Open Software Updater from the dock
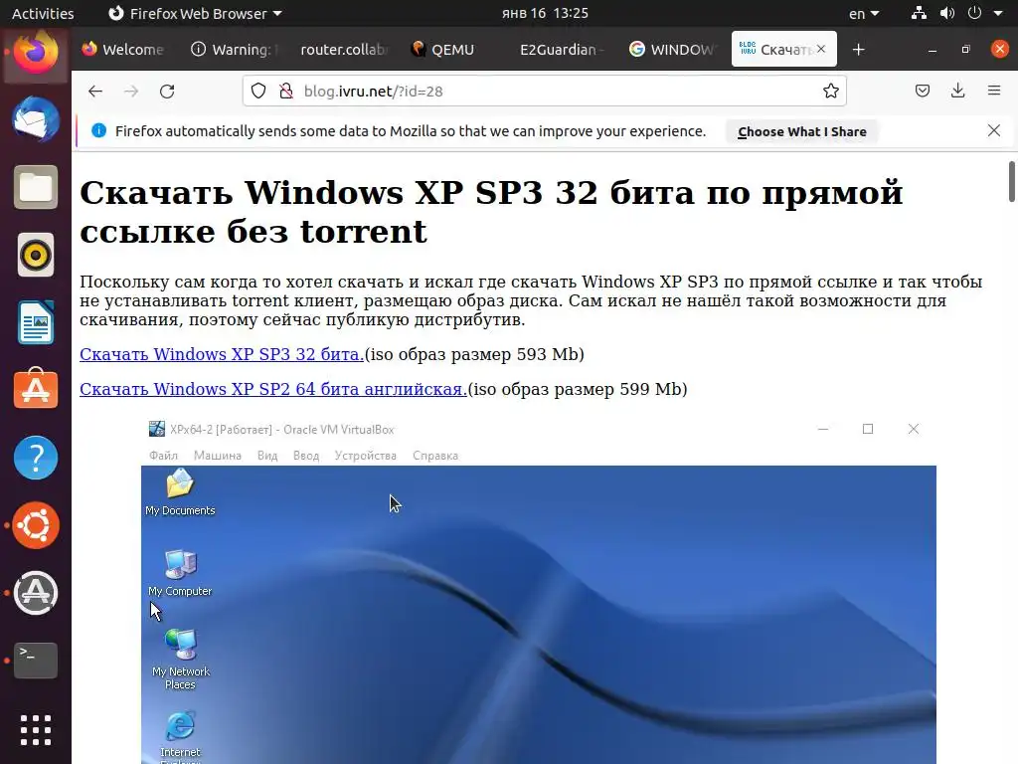Image resolution: width=1018 pixels, height=764 pixels. coord(36,593)
